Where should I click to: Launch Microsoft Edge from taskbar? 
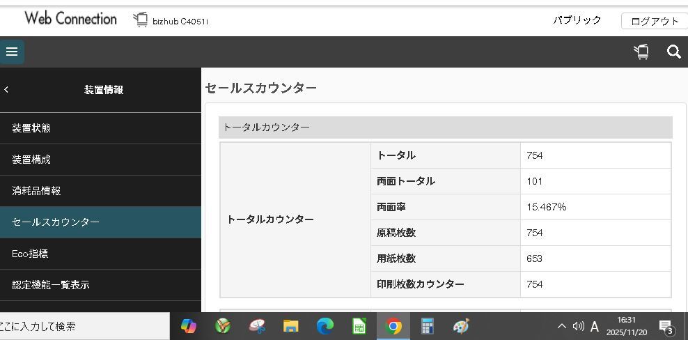tap(325, 326)
